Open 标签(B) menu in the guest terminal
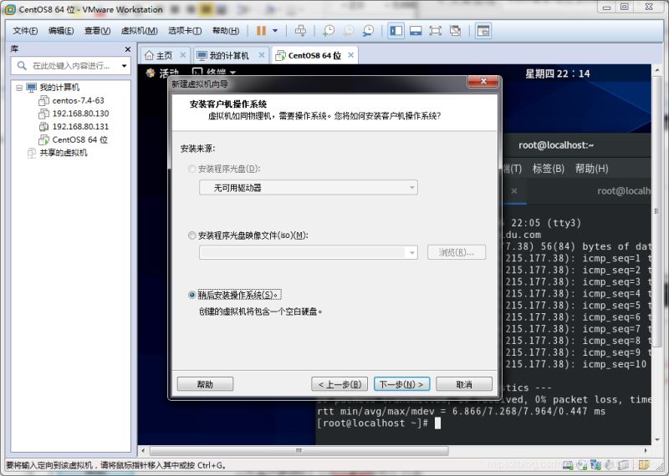 point(549,169)
